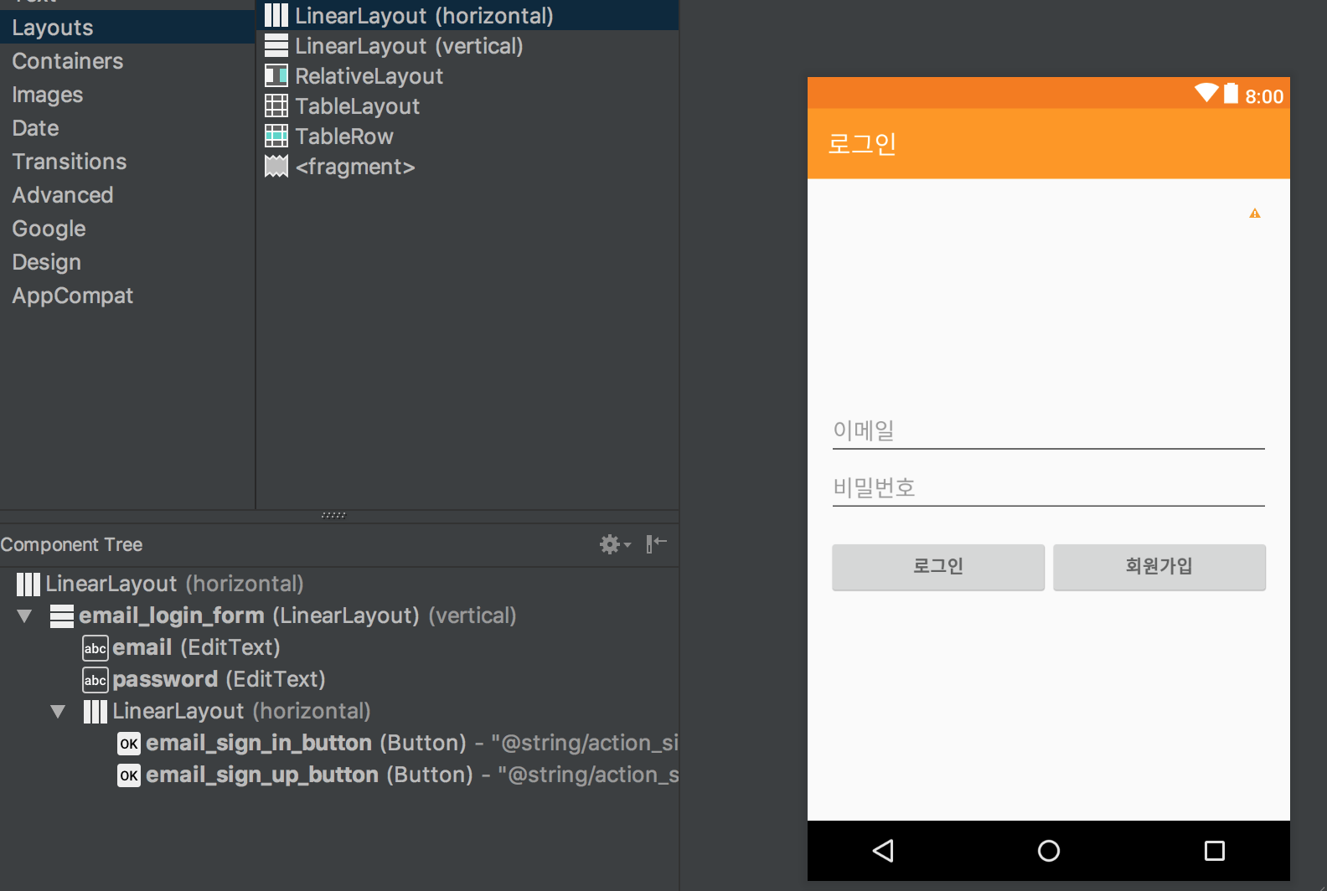This screenshot has width=1327, height=891.
Task: Select email_sign_in_button tree row
Action: pos(339,743)
